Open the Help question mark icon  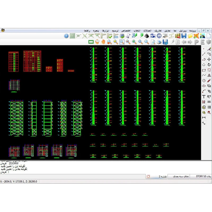tap(66, 36)
